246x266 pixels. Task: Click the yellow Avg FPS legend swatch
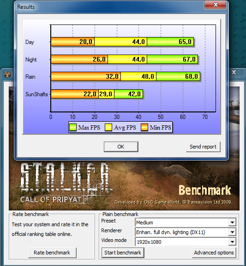coord(108,127)
